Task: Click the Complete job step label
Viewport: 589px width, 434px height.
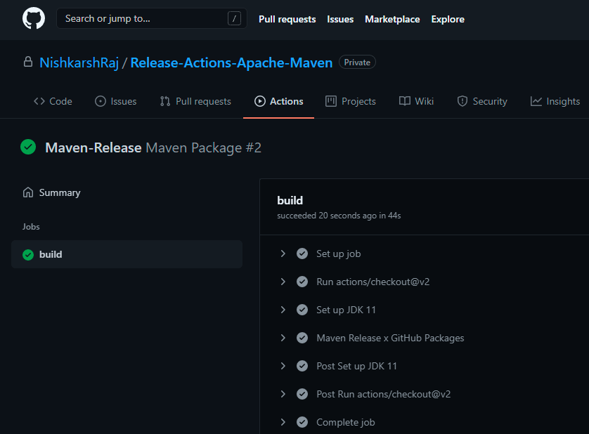Action: [345, 422]
